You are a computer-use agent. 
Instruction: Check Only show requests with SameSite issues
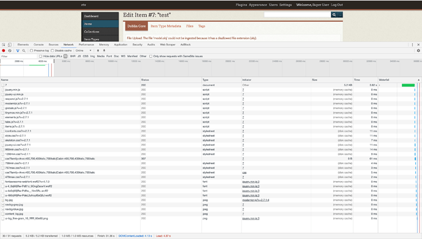coord(150,56)
